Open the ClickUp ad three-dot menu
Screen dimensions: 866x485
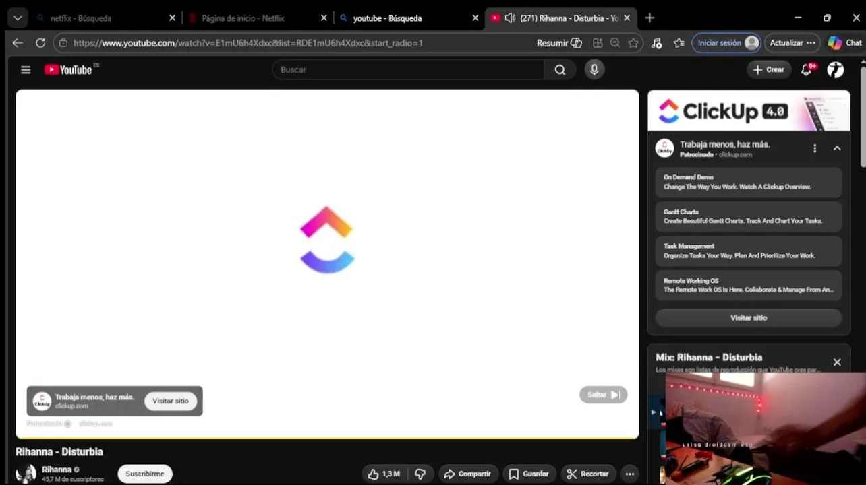pyautogui.click(x=815, y=148)
